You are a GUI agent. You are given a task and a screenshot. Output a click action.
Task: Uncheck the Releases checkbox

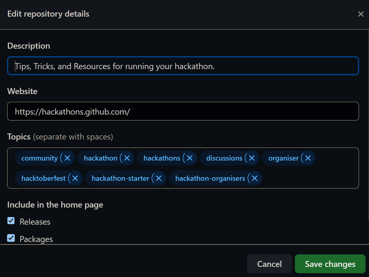pyautogui.click(x=11, y=221)
